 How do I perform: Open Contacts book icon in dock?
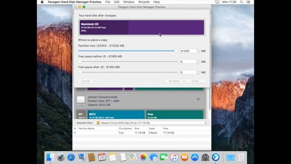tap(91, 157)
